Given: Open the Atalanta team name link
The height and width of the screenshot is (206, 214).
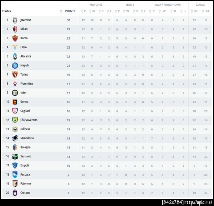Looking at the screenshot, I should coord(26,56).
